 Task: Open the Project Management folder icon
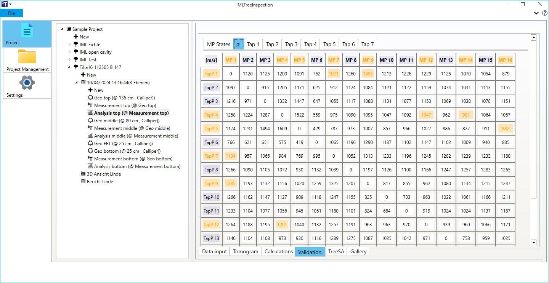tap(27, 57)
